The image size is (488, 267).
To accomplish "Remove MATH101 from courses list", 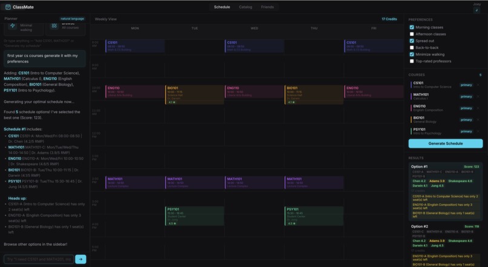I will (x=478, y=96).
